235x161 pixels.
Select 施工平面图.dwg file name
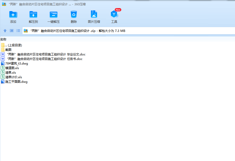pyautogui.click(x=16, y=82)
